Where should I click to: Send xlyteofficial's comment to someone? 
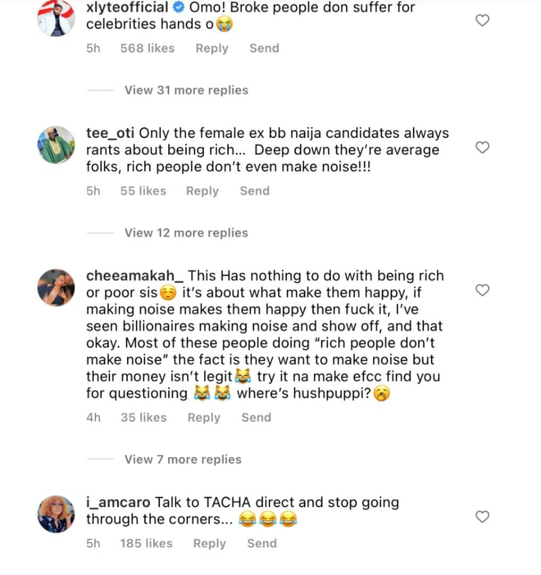(x=264, y=48)
